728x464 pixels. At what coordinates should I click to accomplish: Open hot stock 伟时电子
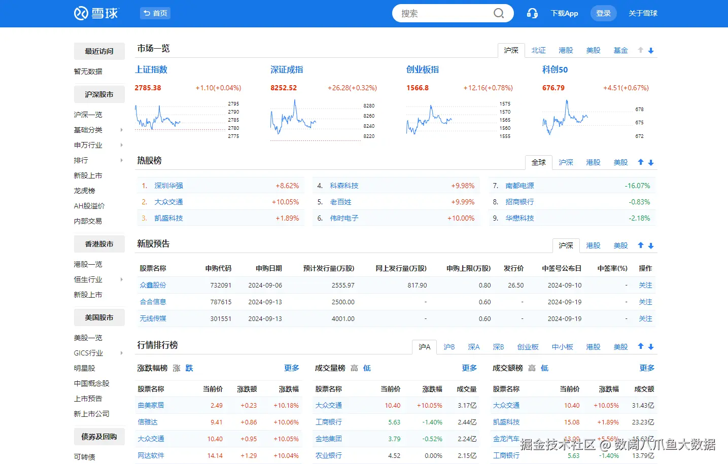click(344, 218)
